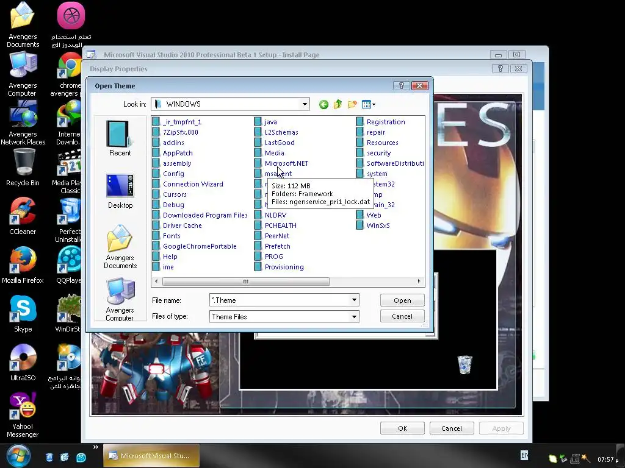The width and height of the screenshot is (625, 468).
Task: Select Avengers Documents in places bar
Action: 120,247
